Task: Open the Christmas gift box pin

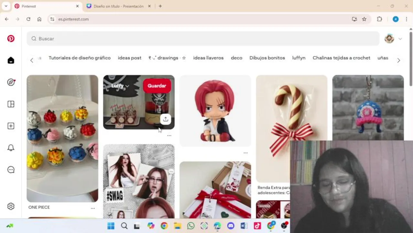Action: tap(215, 190)
